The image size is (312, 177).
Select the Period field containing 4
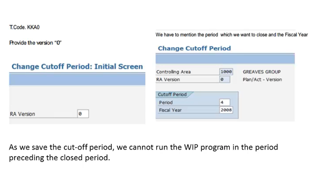(x=225, y=102)
